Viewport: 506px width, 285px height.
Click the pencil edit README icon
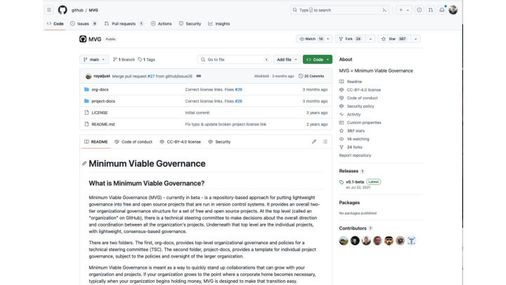tap(314, 141)
